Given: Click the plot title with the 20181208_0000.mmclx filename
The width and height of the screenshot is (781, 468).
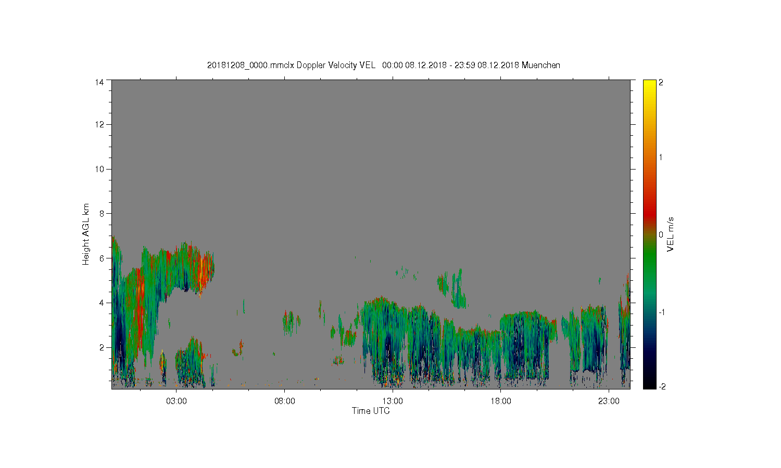Looking at the screenshot, I should [x=383, y=65].
